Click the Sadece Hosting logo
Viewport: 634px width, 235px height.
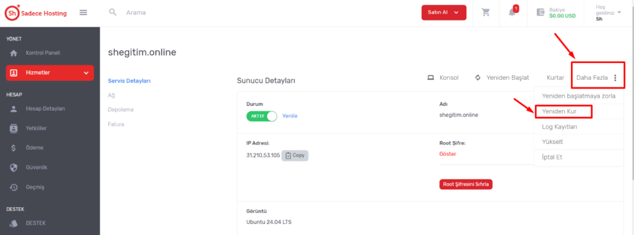click(35, 13)
